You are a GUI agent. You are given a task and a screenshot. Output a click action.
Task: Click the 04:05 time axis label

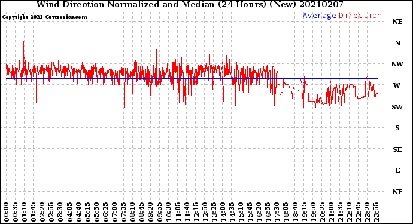pos(69,212)
